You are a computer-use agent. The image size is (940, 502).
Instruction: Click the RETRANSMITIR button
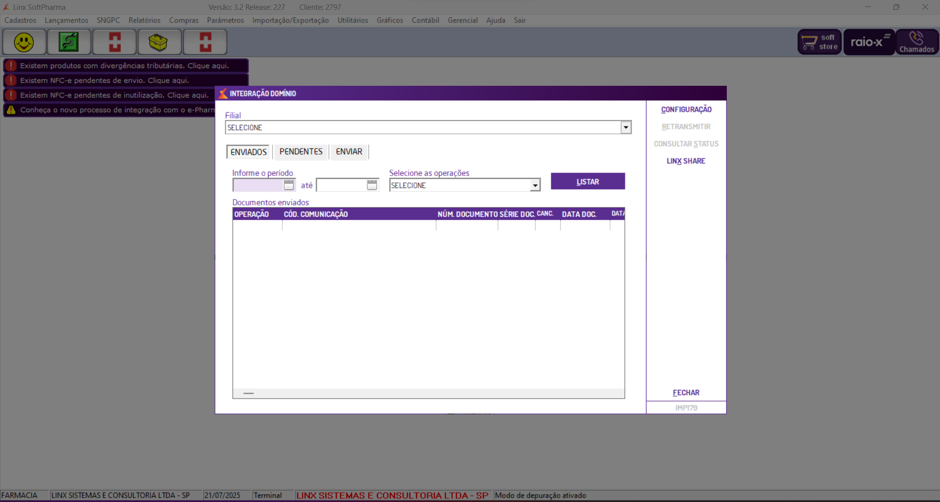click(x=686, y=127)
